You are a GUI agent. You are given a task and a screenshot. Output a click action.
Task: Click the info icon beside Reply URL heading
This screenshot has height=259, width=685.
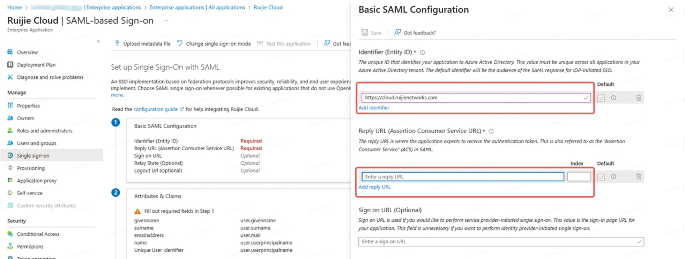(491, 131)
